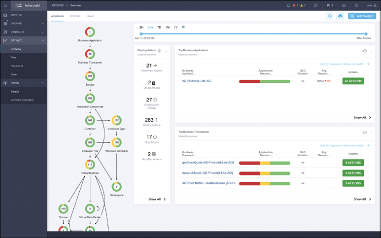Select the 2H time range option
The width and height of the screenshot is (381, 238).
[141, 27]
